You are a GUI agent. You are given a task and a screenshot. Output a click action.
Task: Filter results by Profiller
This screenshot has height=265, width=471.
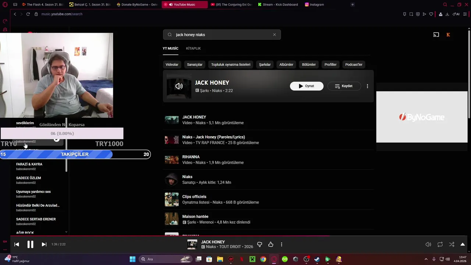(x=330, y=64)
